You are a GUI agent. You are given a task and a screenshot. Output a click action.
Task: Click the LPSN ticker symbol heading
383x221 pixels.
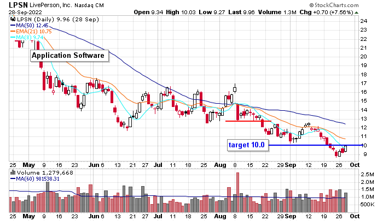coord(18,5)
